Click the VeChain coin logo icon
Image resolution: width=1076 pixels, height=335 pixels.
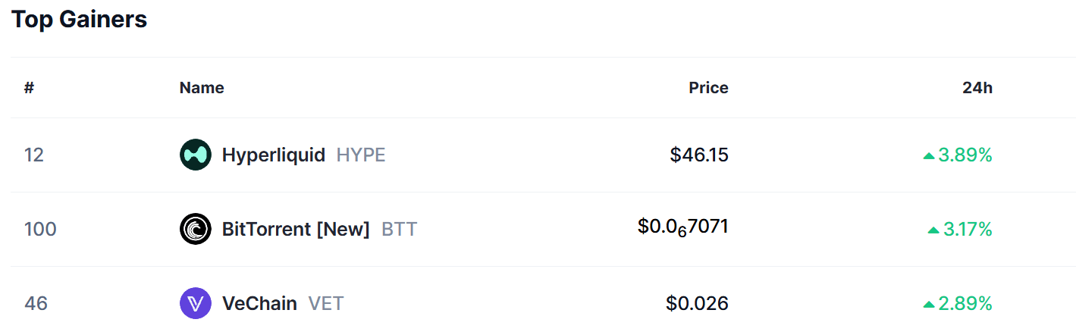(x=196, y=303)
